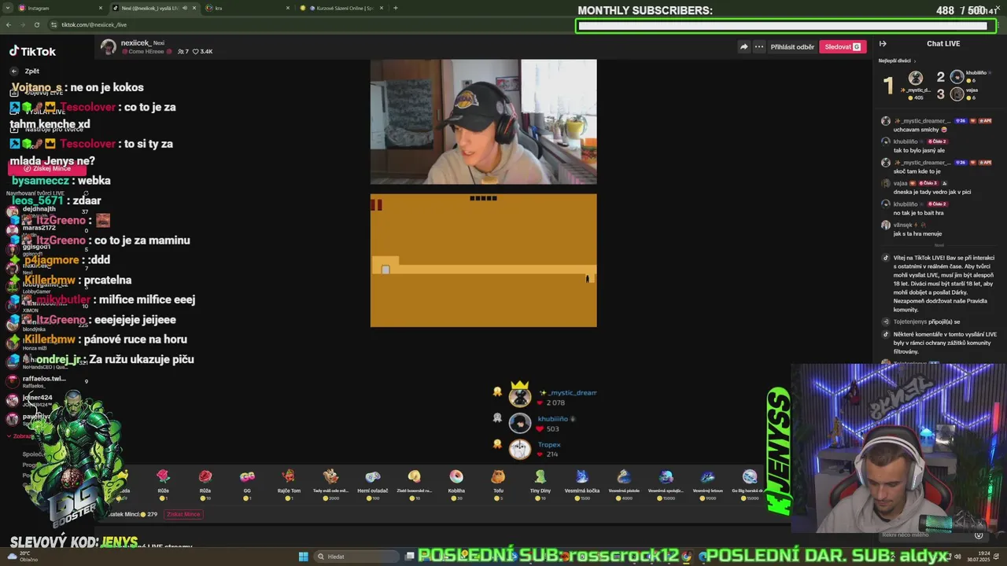Click the orange game video area

click(483, 260)
